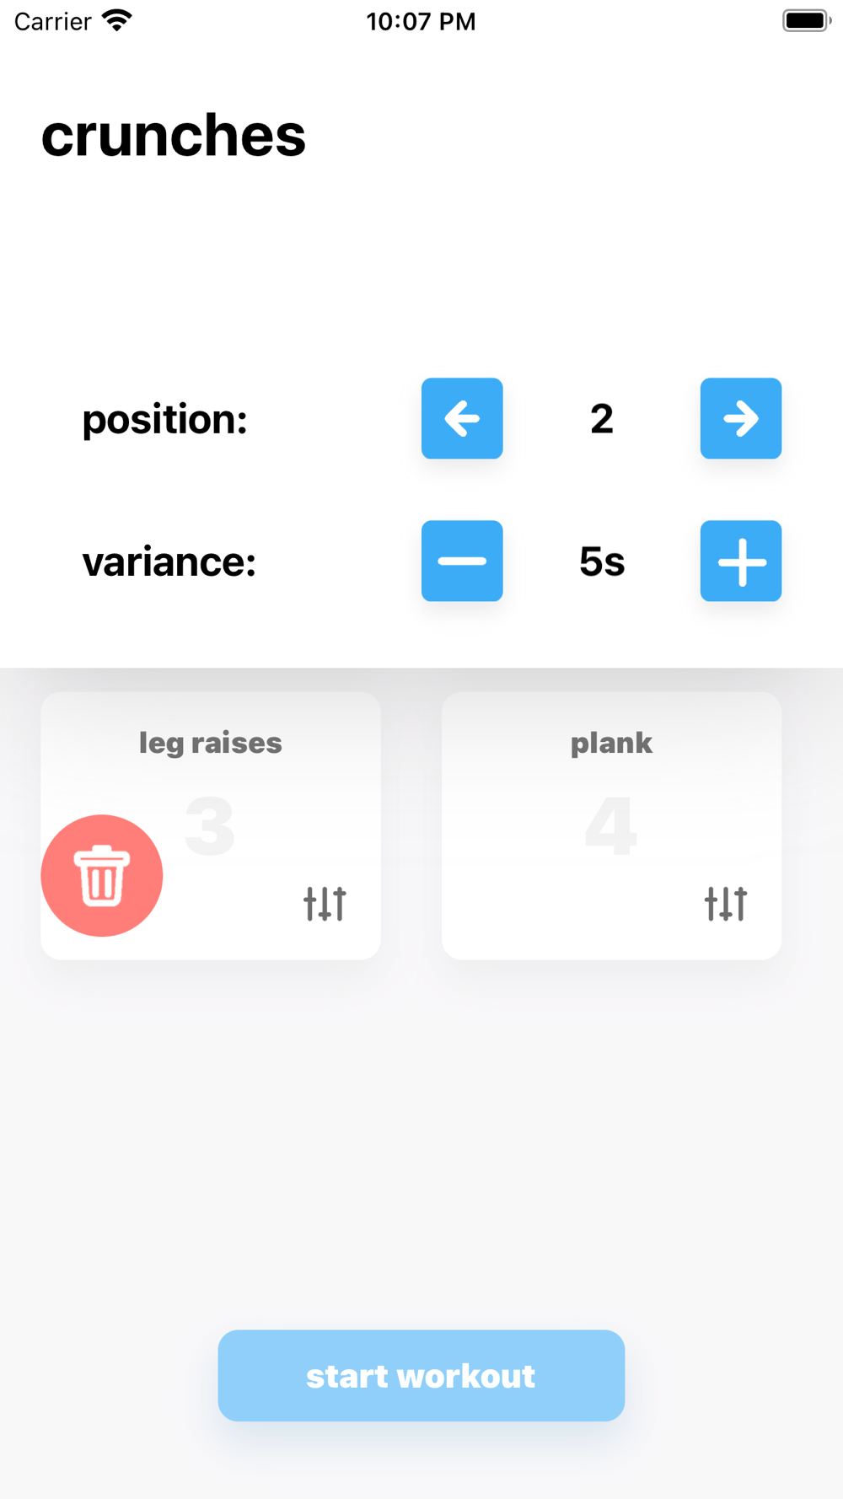843x1499 pixels.
Task: Move crunches position right with arrow
Action: point(741,418)
